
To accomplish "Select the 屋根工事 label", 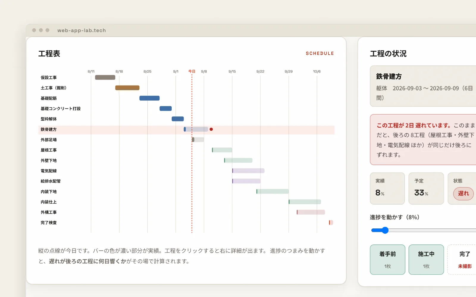I will [48, 150].
